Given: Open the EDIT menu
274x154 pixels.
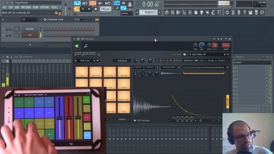Looking at the screenshot, I should 11,7.
